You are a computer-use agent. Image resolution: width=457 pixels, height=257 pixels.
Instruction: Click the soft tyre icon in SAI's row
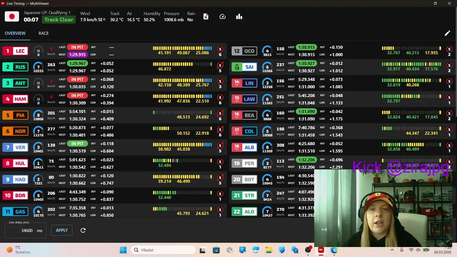point(449,65)
